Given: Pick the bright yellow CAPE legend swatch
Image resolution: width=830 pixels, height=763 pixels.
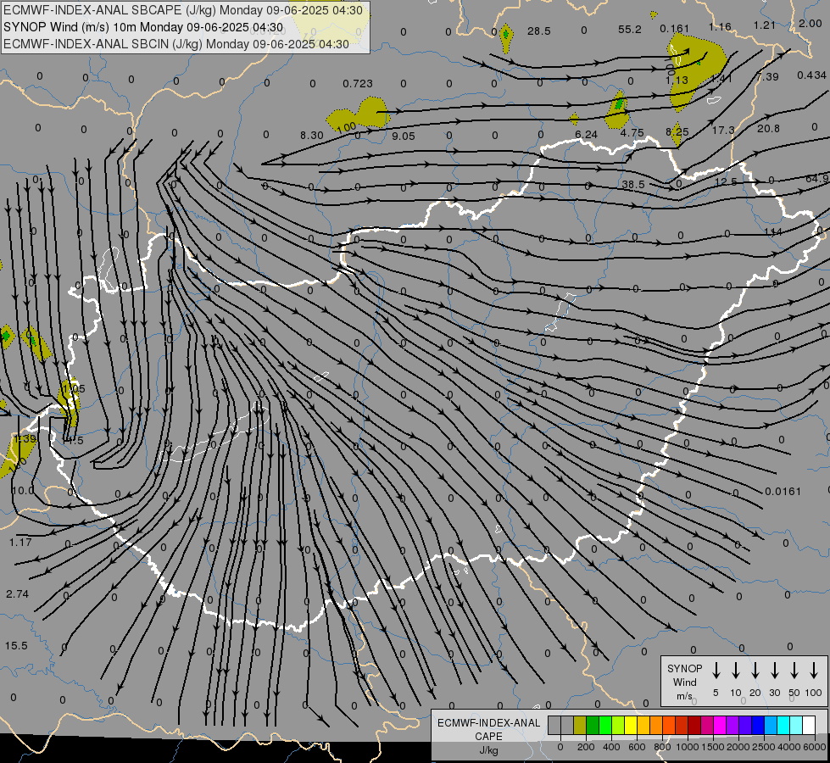Looking at the screenshot, I should (x=631, y=725).
